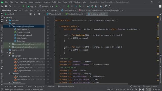Image resolution: width=162 pixels, height=91 pixels.
Task: Click the happy face feedback icon
Action: (x=140, y=89)
